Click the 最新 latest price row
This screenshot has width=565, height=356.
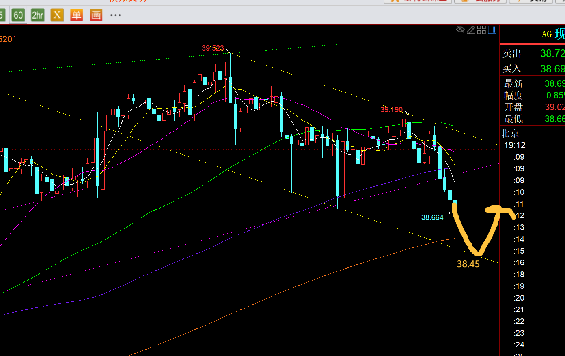coord(533,84)
